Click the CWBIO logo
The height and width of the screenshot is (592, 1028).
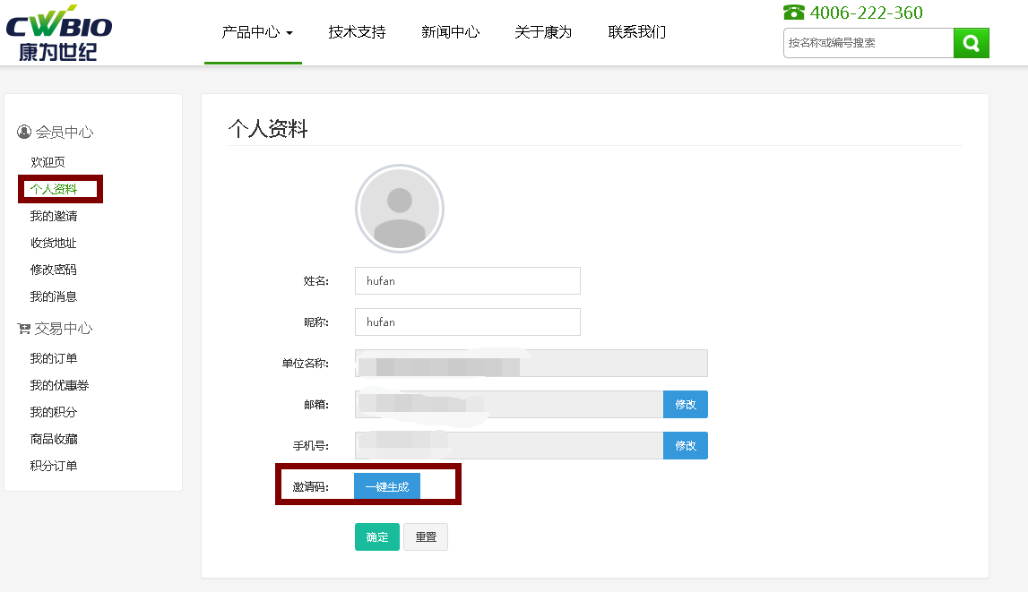point(59,33)
